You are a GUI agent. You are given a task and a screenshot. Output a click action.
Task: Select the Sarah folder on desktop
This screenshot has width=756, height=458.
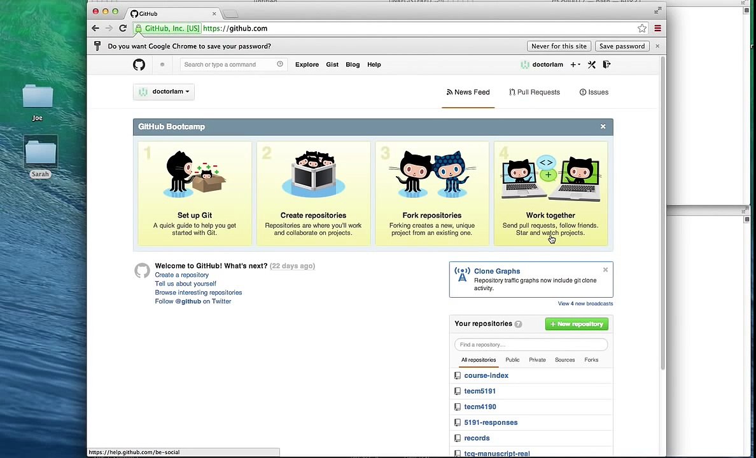click(x=41, y=156)
